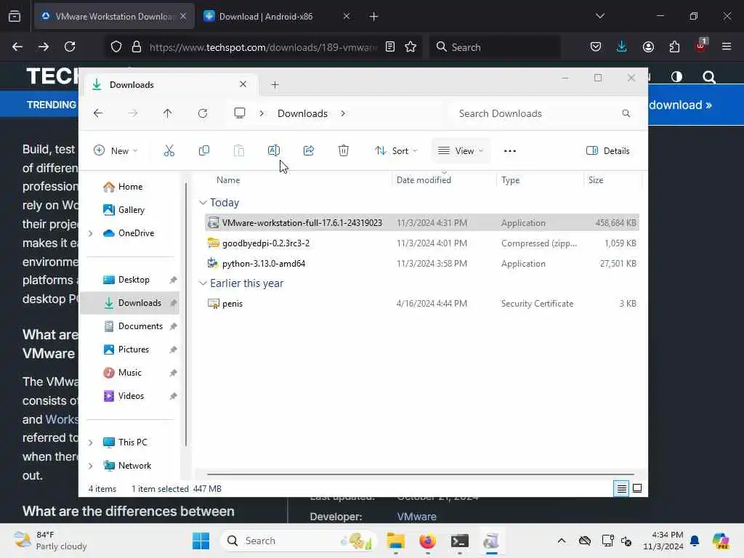Image resolution: width=744 pixels, height=558 pixels.
Task: Add a new File Explorer tab
Action: click(275, 85)
